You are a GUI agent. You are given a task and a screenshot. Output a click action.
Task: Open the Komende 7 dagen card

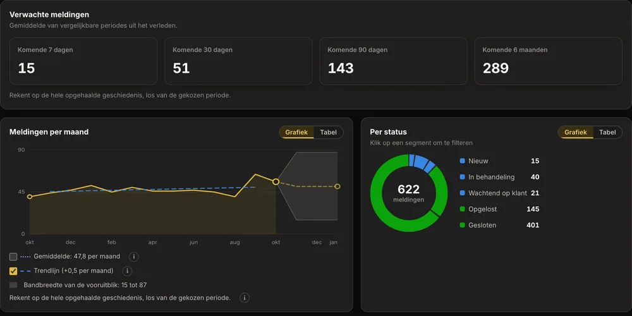tap(83, 61)
